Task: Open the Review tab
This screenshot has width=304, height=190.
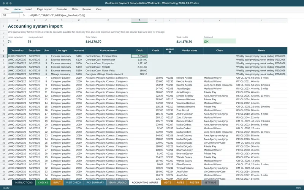Action: coord(87,9)
